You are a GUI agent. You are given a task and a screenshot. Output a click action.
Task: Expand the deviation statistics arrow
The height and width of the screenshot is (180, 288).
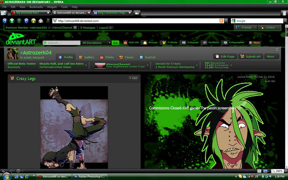231,65
